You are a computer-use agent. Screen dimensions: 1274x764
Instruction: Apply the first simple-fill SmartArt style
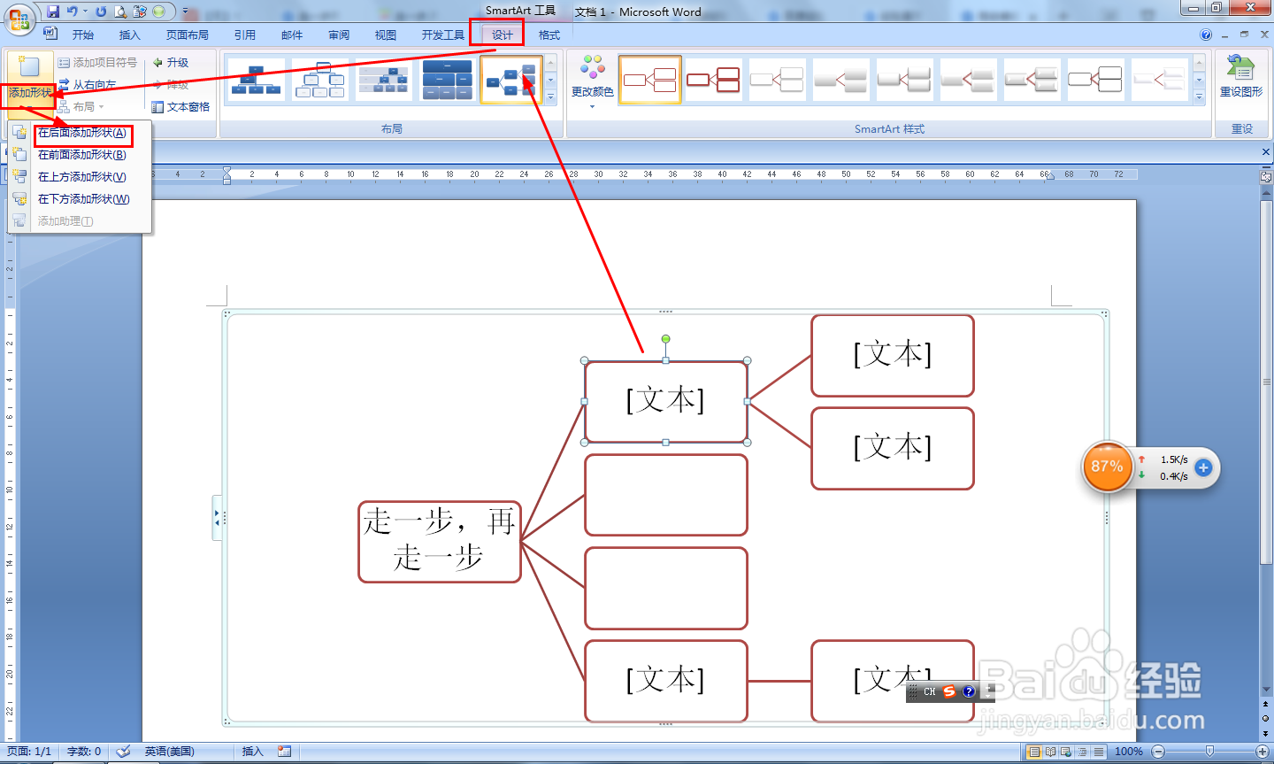[649, 80]
